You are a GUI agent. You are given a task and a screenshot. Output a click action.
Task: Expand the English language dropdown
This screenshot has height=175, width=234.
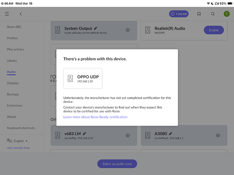tap(21, 141)
